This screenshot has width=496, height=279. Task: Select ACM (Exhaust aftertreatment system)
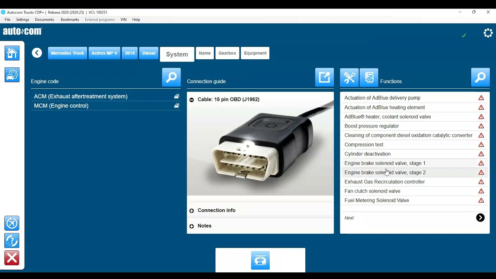click(106, 96)
